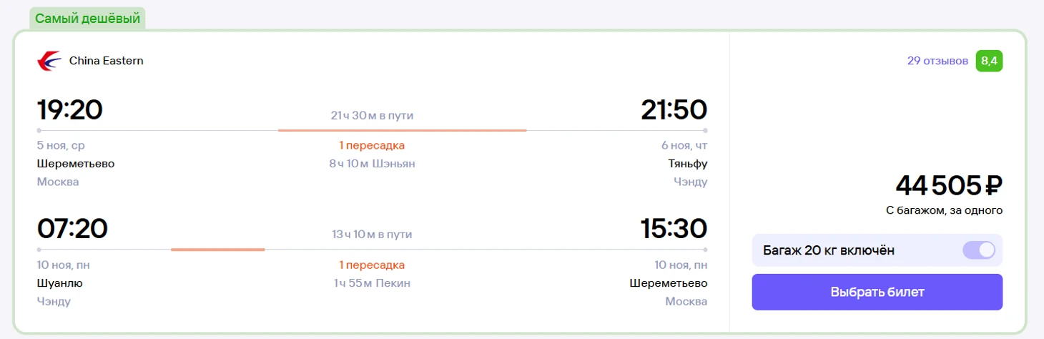Click the 44 505 ₽ price
The height and width of the screenshot is (339, 1044).
pos(949,186)
